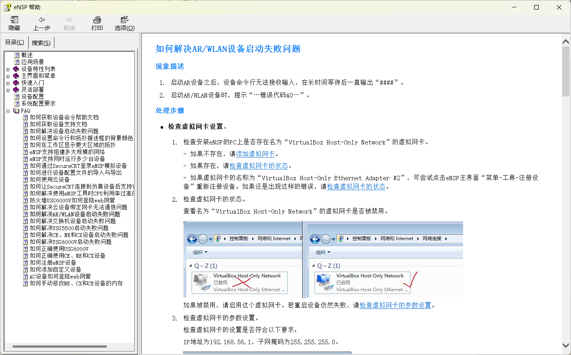Viewport: 571px width, 355px height.
Task: Open topic 如何手动修改NE、CX和CE设备的内存
Action: pos(76,283)
